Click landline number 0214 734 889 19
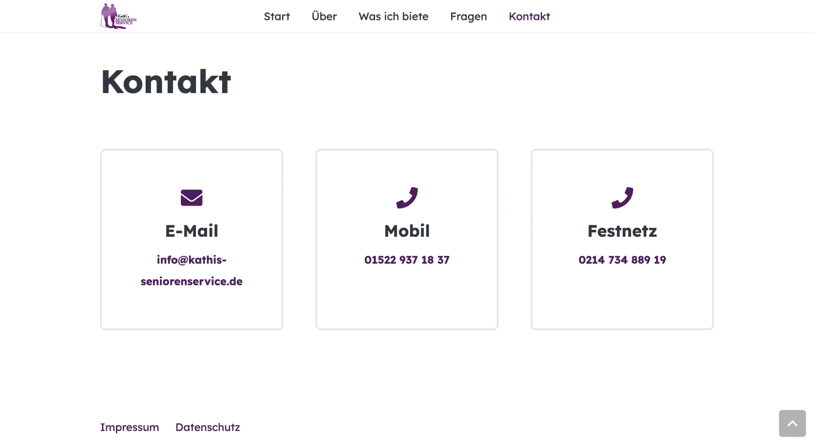Image resolution: width=814 pixels, height=445 pixels. tap(622, 260)
